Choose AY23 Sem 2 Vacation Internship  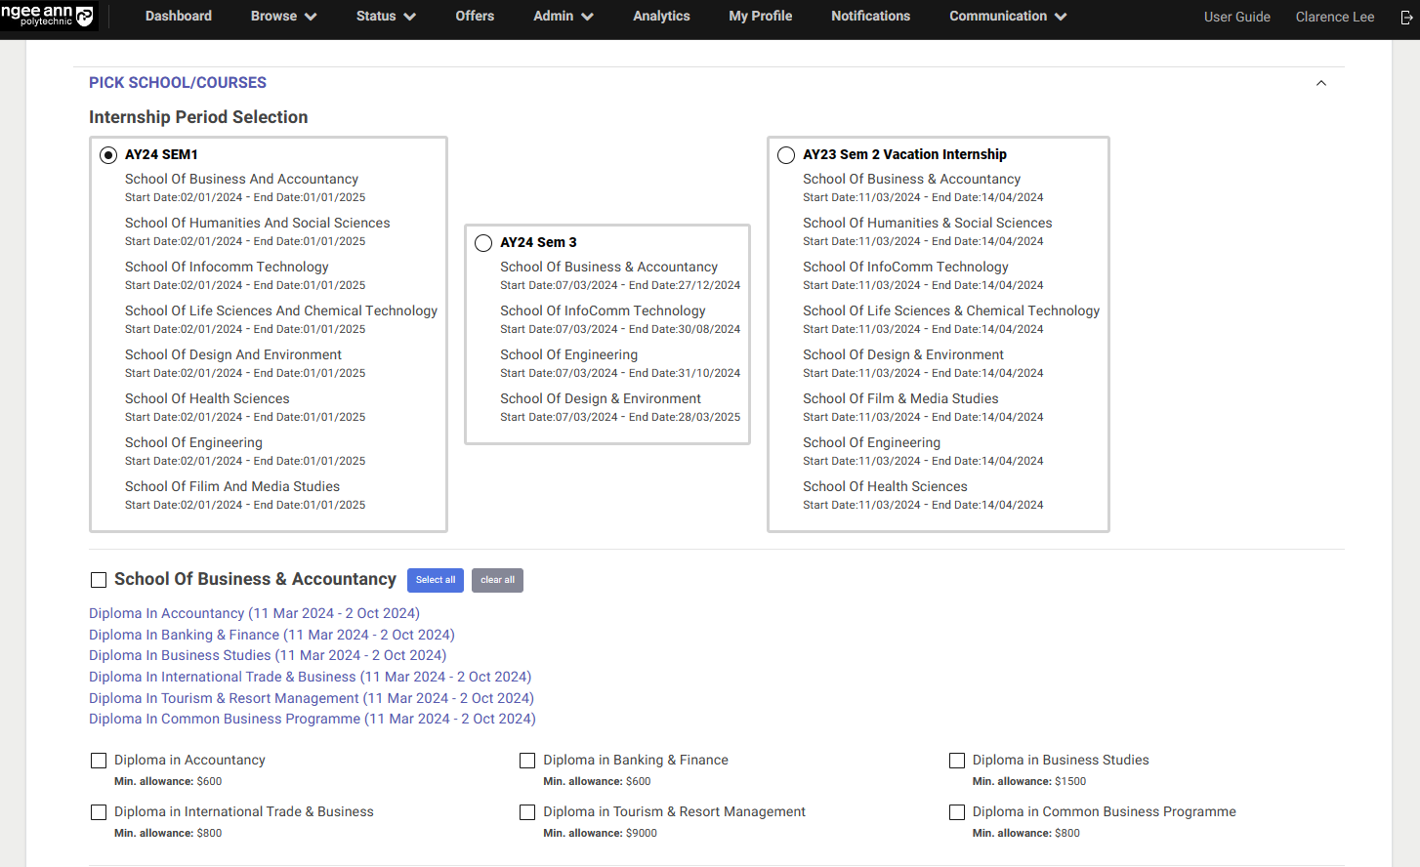(x=786, y=154)
